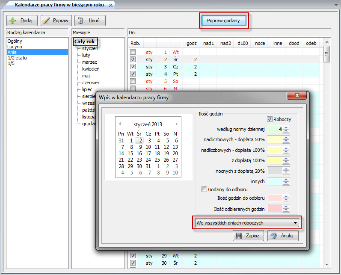Click the nadliczbowych dopłata 50% field
Viewport: 341px width, 275px height.
[275, 139]
